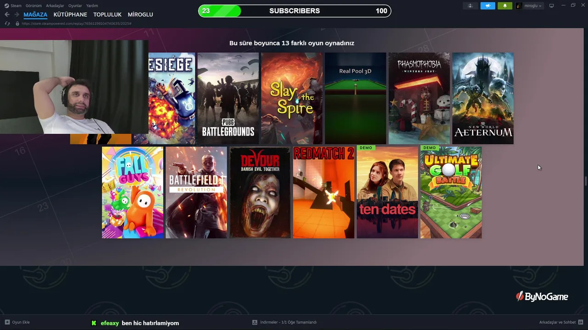Open the Arkadaşlar menu

point(55,5)
